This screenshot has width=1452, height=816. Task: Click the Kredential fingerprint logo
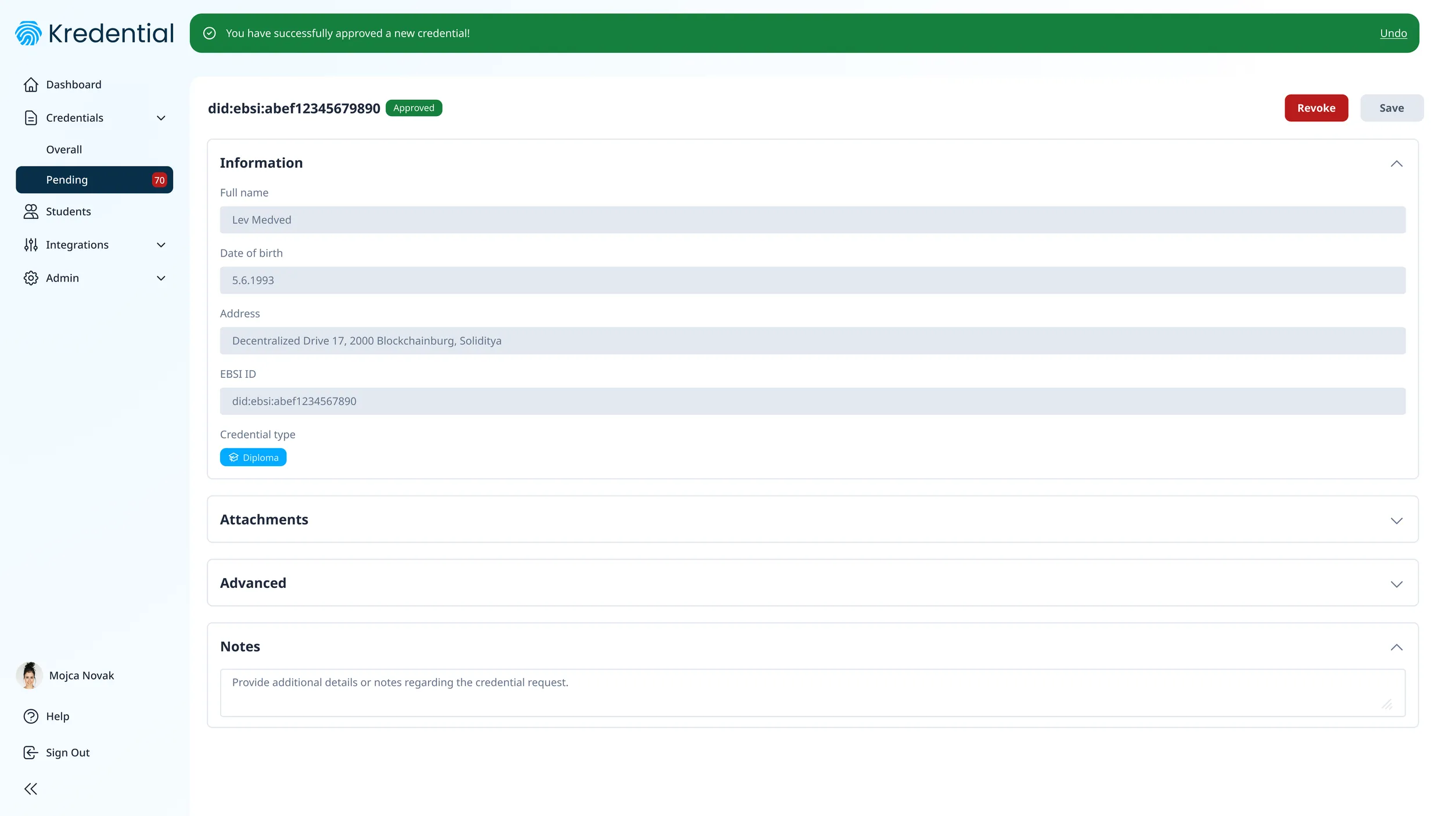[x=28, y=33]
